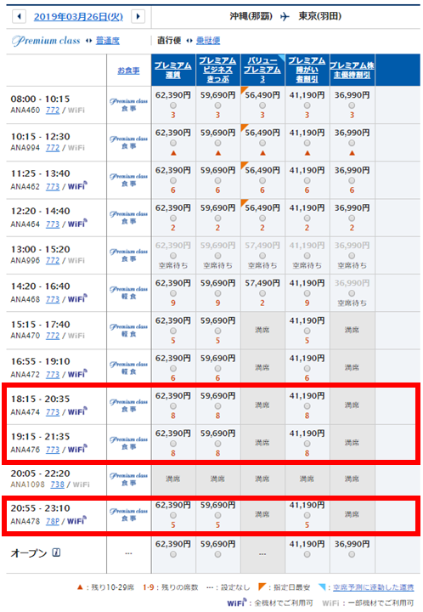This screenshot has height=612, width=423.
Task: Click 18:15 - 20:35 flight time
Action: (40, 399)
